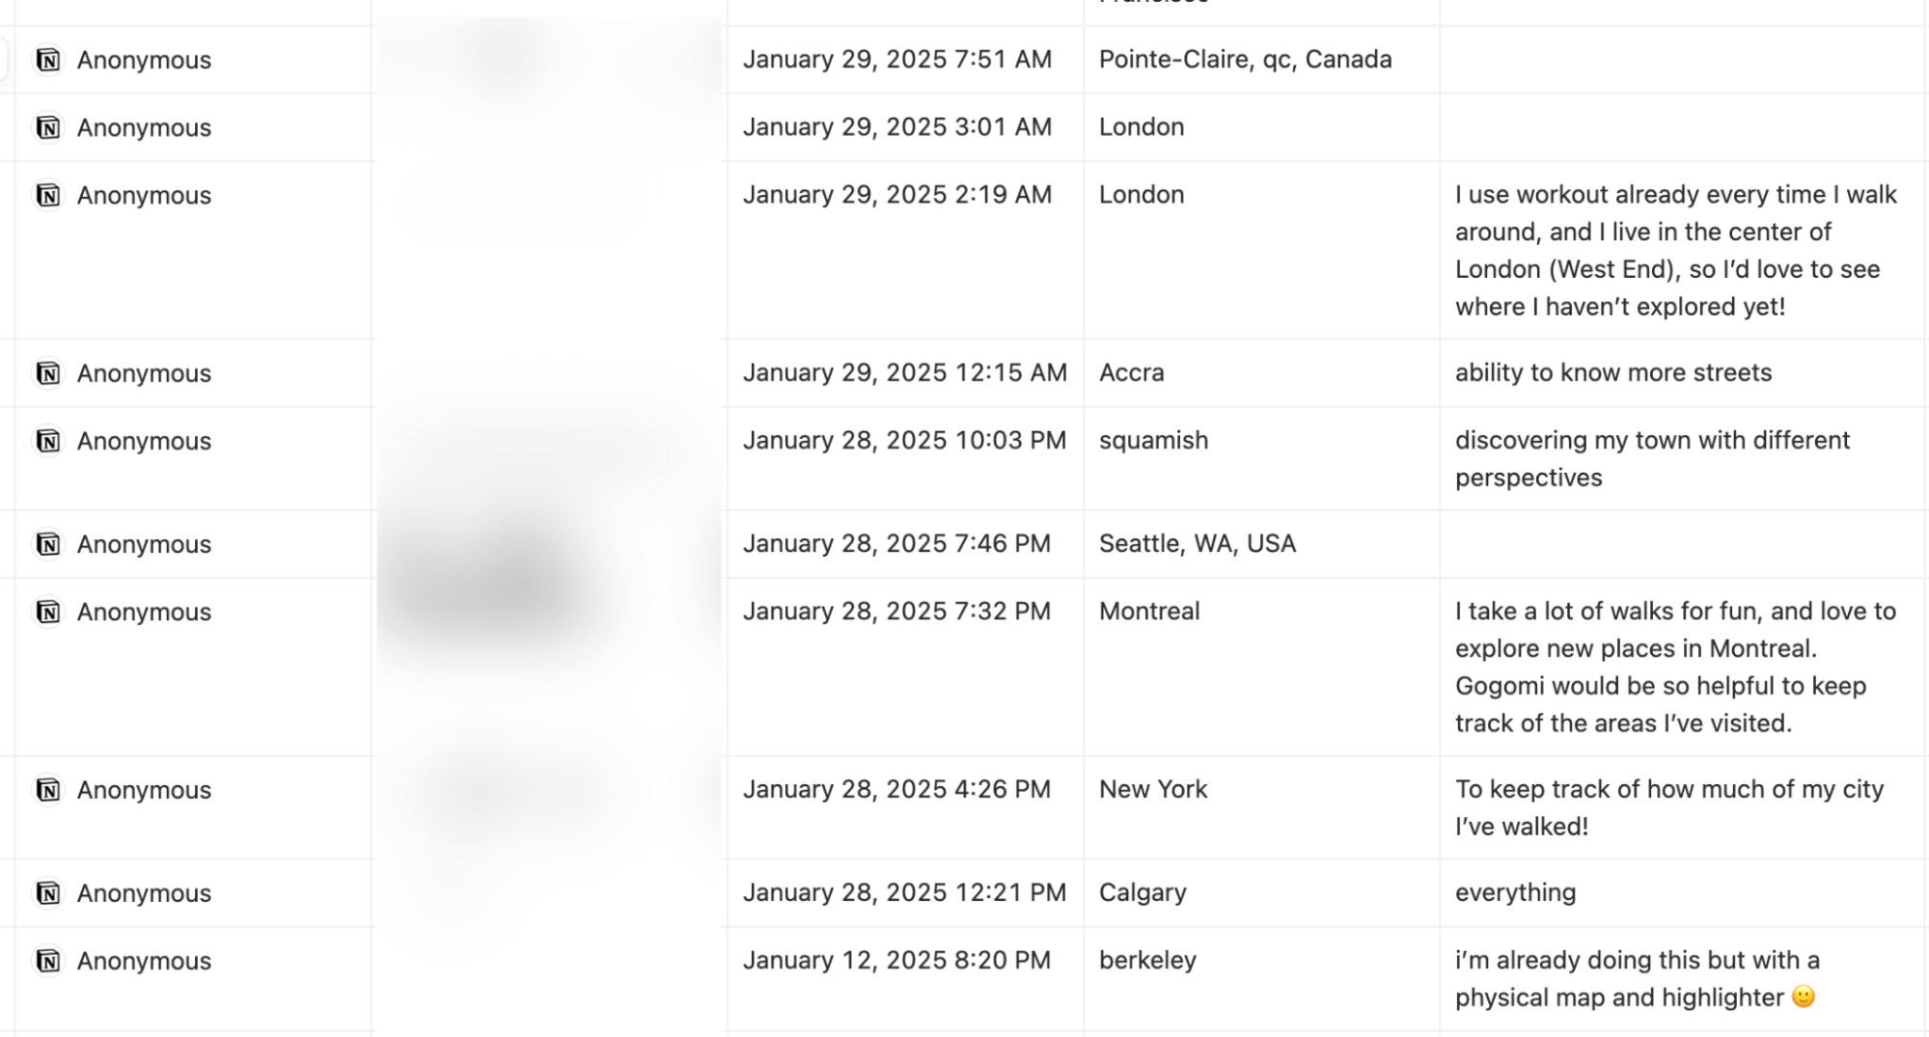This screenshot has width=1929, height=1037.
Task: Open the Notion icon on the berkeley row
Action: coord(47,961)
